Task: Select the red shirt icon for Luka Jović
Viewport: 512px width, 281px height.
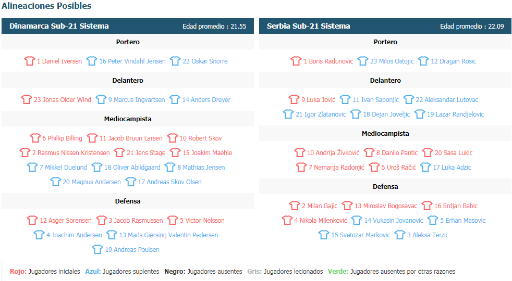Action: [x=294, y=99]
